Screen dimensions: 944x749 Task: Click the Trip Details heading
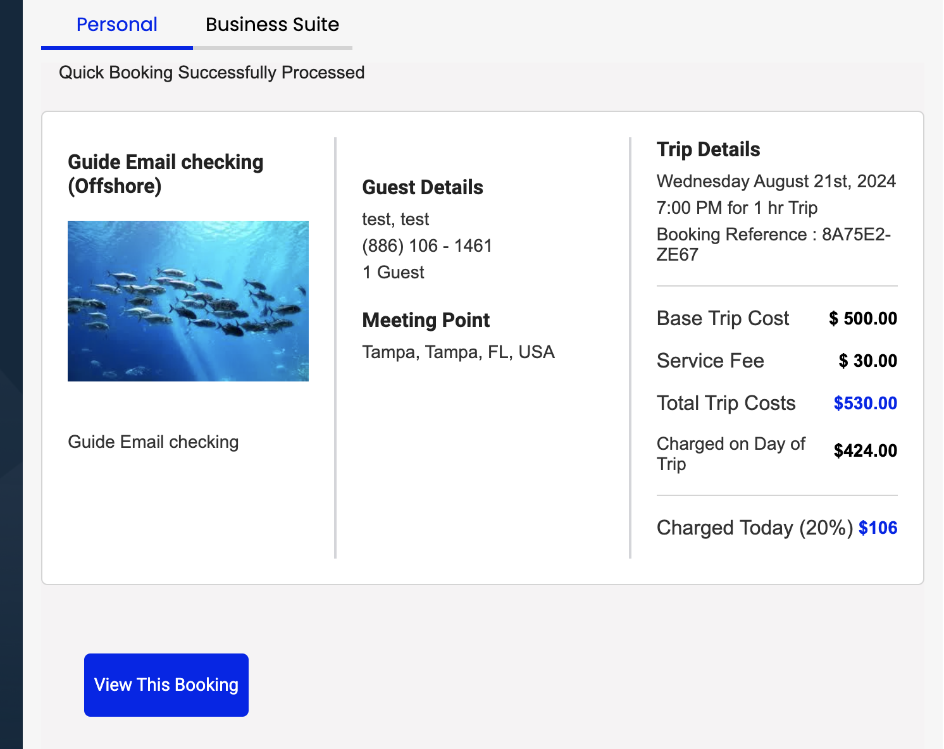[x=708, y=149]
